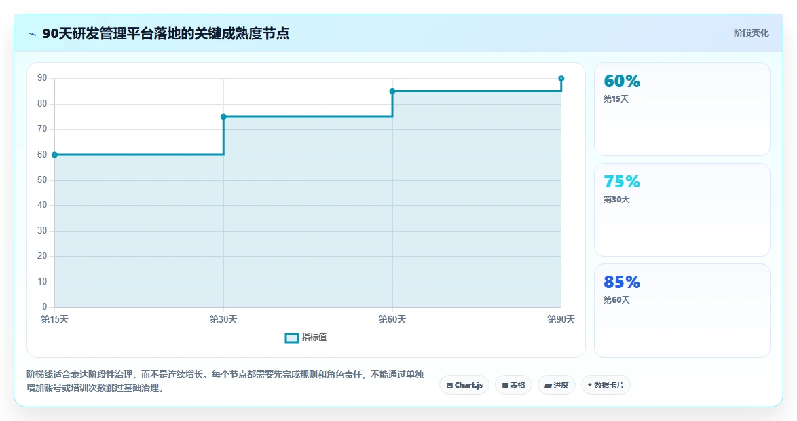Image resolution: width=797 pixels, height=421 pixels.
Task: Click the lightning icon beside the title
Action: click(33, 34)
